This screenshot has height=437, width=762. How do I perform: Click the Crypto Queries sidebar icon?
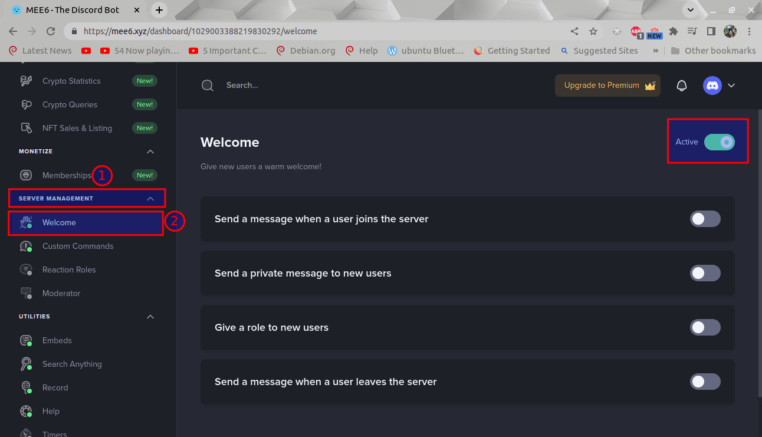pyautogui.click(x=26, y=104)
